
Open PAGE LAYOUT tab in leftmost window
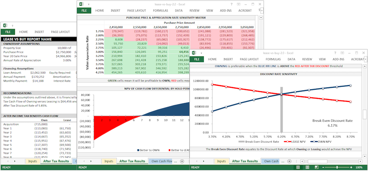point(60,32)
